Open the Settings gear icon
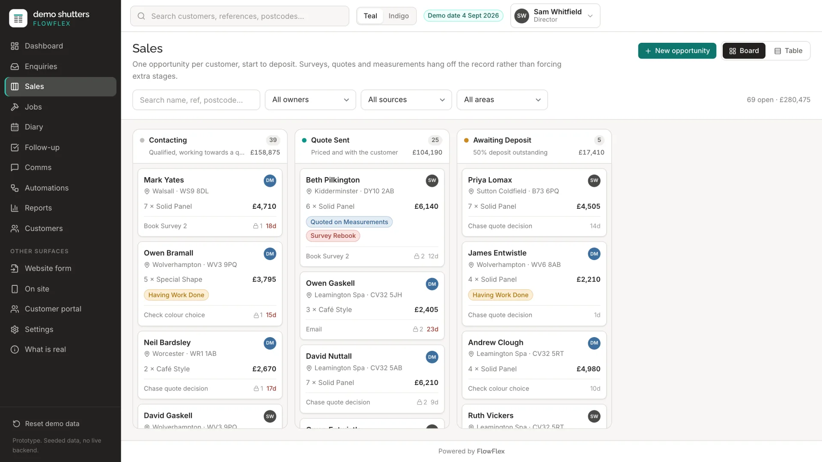Image resolution: width=822 pixels, height=462 pixels. pyautogui.click(x=15, y=330)
